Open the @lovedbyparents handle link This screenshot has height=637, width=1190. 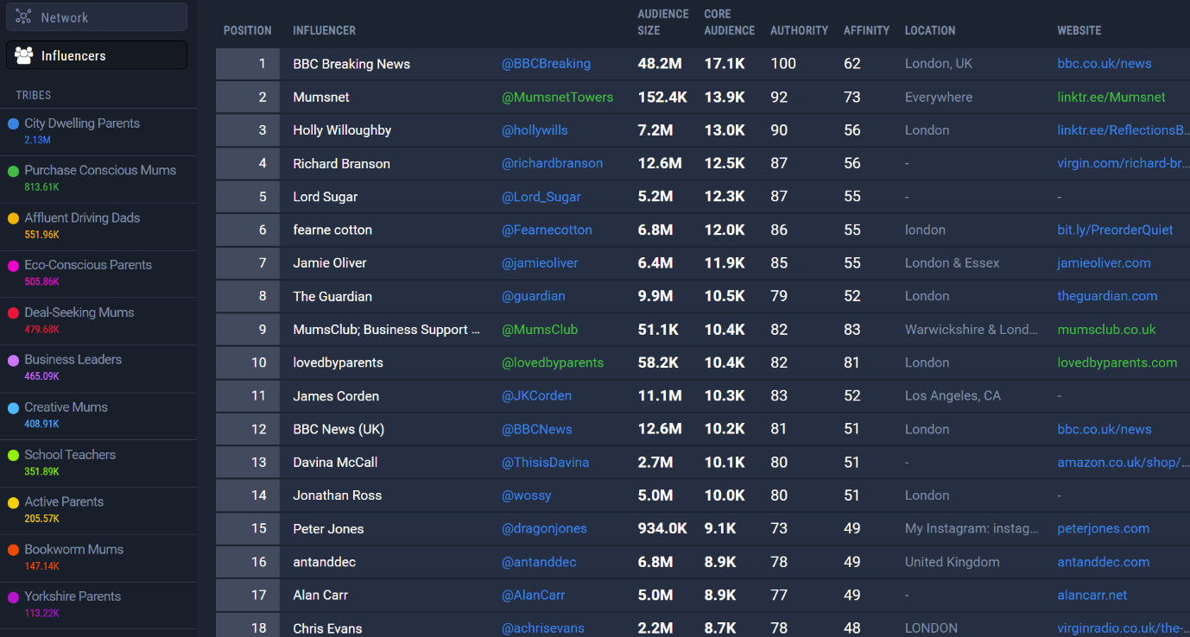tap(553, 363)
